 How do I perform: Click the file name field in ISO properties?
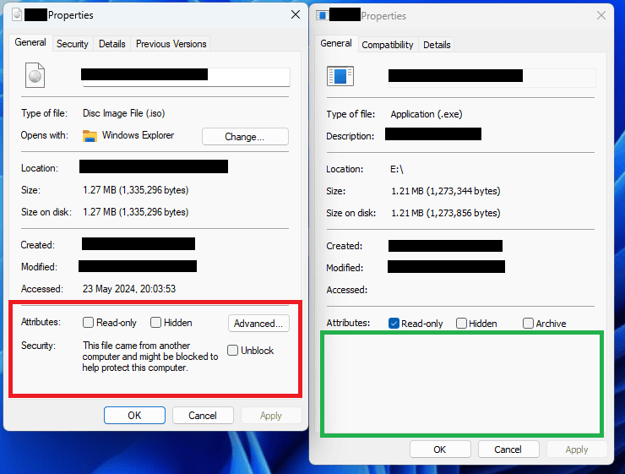coord(186,77)
